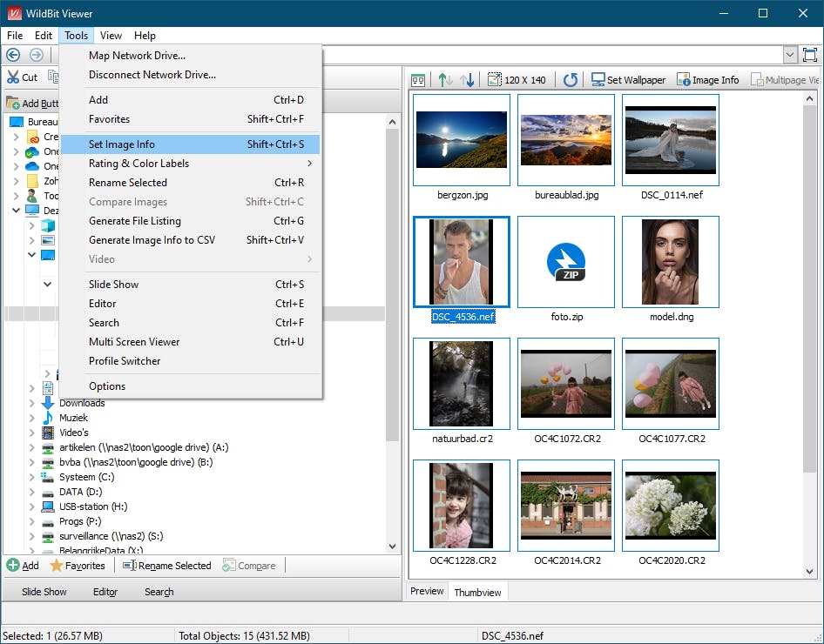
Task: Click the refresh circular arrow icon
Action: 570,80
